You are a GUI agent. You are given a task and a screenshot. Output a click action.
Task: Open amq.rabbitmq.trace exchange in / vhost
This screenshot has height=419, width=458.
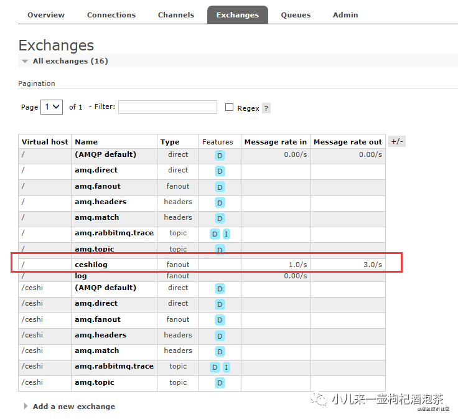click(115, 233)
